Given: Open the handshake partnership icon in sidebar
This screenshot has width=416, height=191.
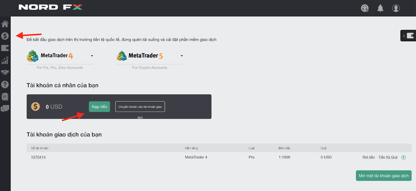Looking at the screenshot, I should coord(5,72).
